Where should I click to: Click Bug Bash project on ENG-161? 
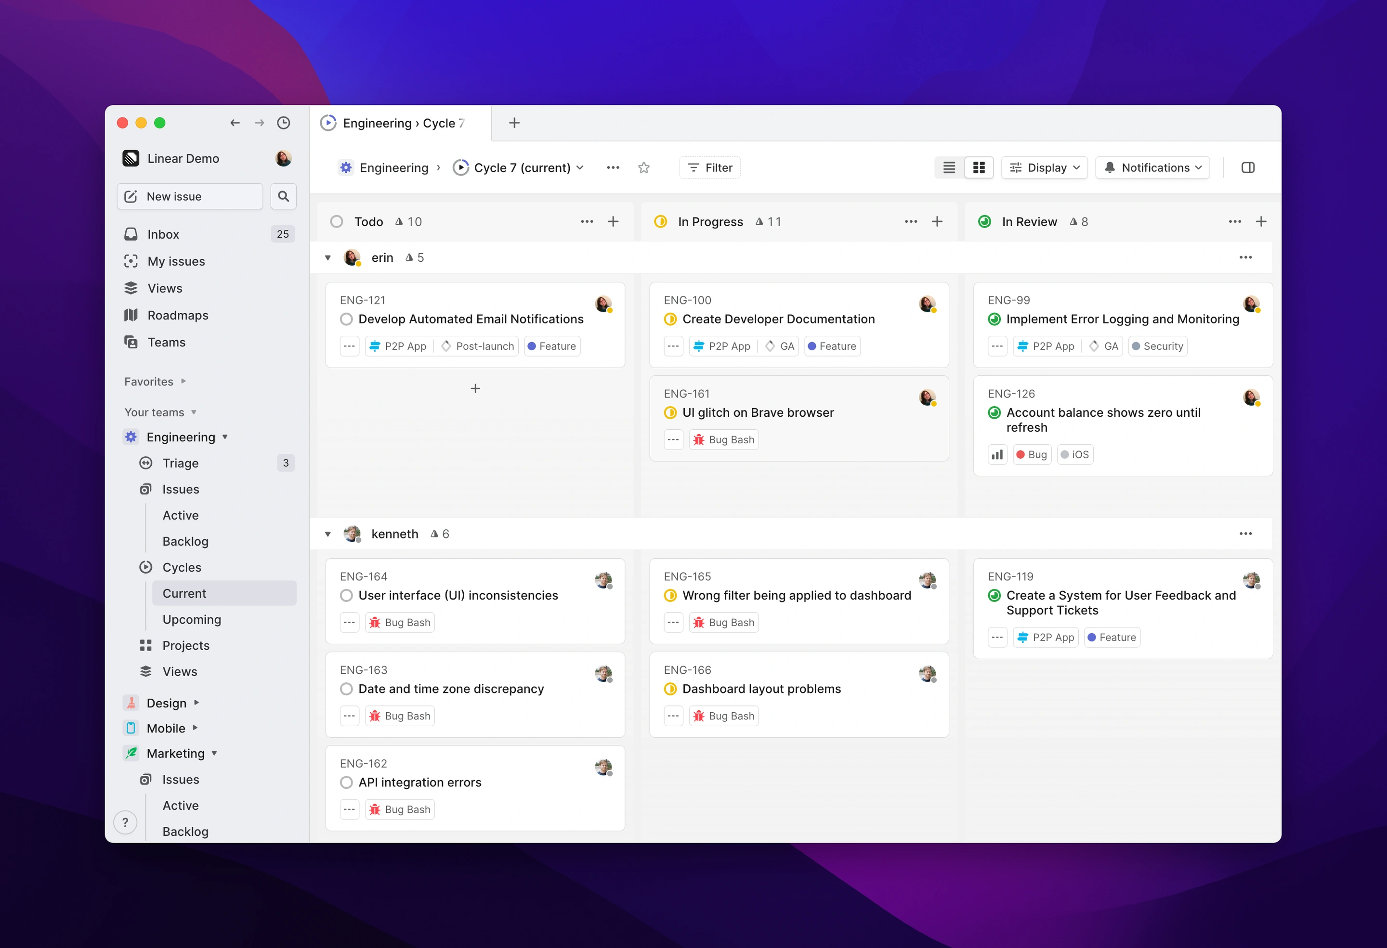point(723,440)
